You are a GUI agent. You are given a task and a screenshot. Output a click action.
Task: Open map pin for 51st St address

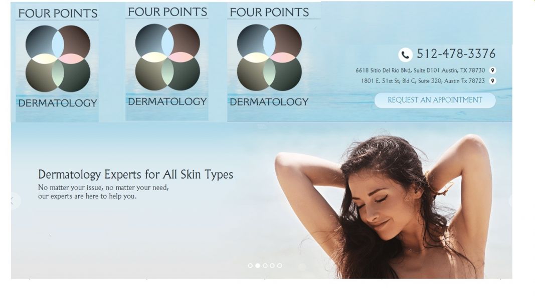(x=492, y=81)
